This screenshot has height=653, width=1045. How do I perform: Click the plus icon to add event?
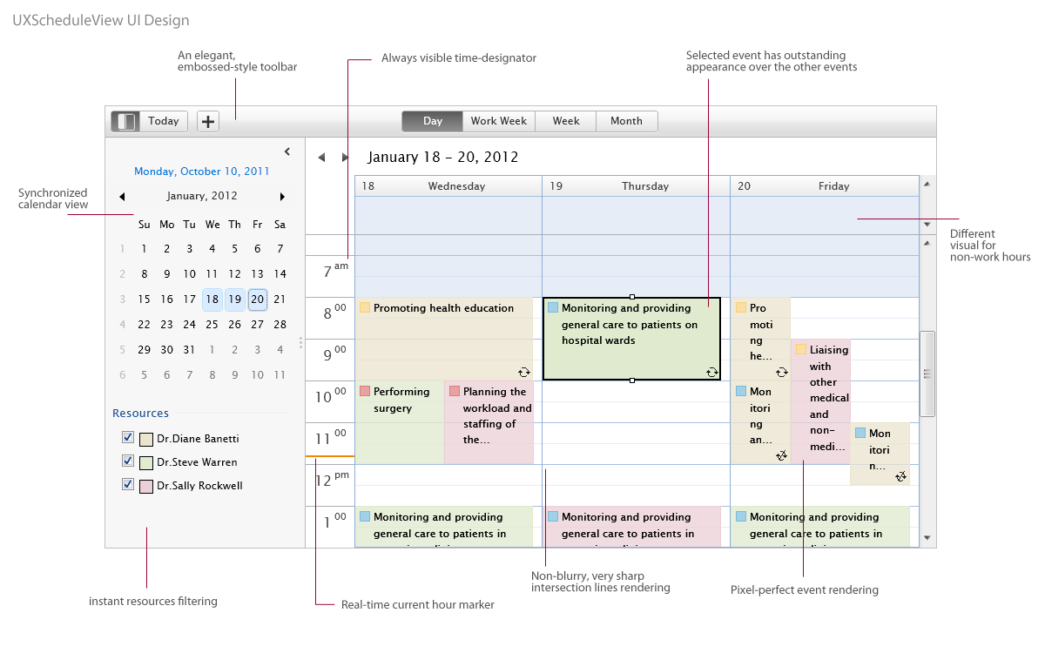(x=208, y=122)
